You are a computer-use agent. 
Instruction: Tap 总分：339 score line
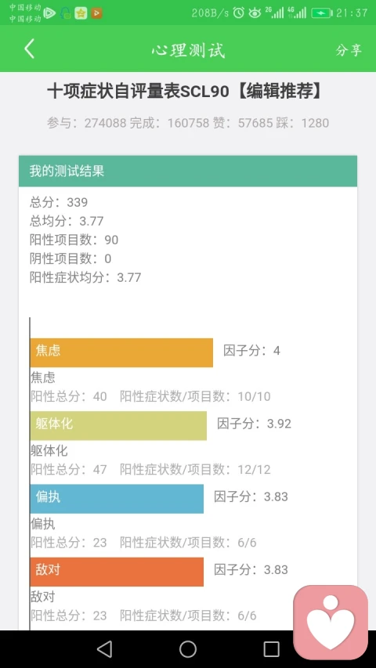point(59,202)
